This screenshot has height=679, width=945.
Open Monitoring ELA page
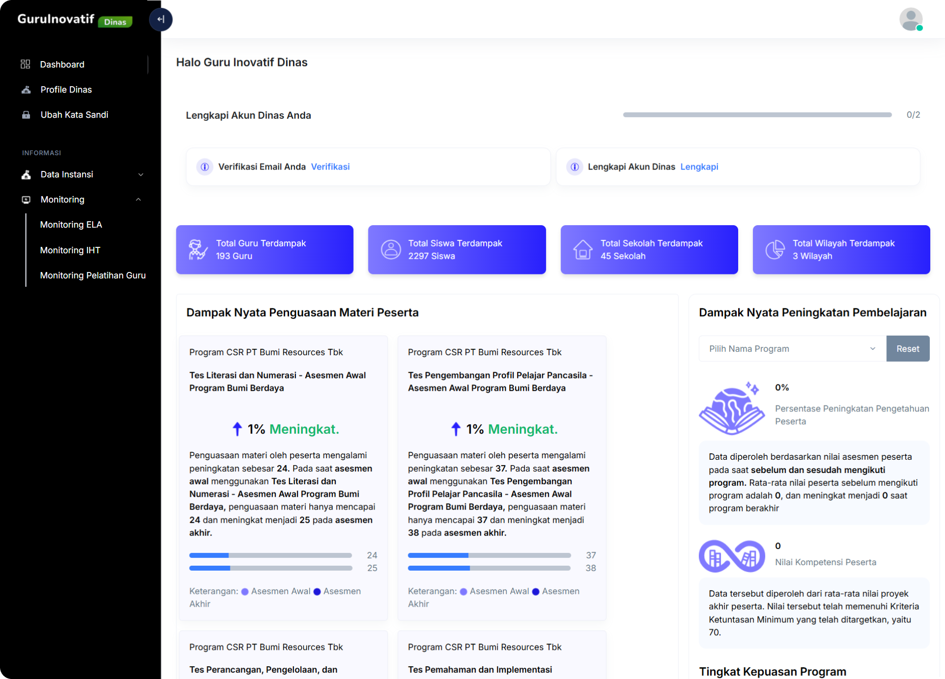coord(71,225)
